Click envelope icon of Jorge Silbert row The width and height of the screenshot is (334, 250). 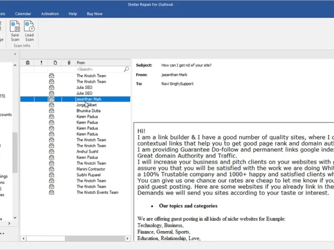[51, 105]
